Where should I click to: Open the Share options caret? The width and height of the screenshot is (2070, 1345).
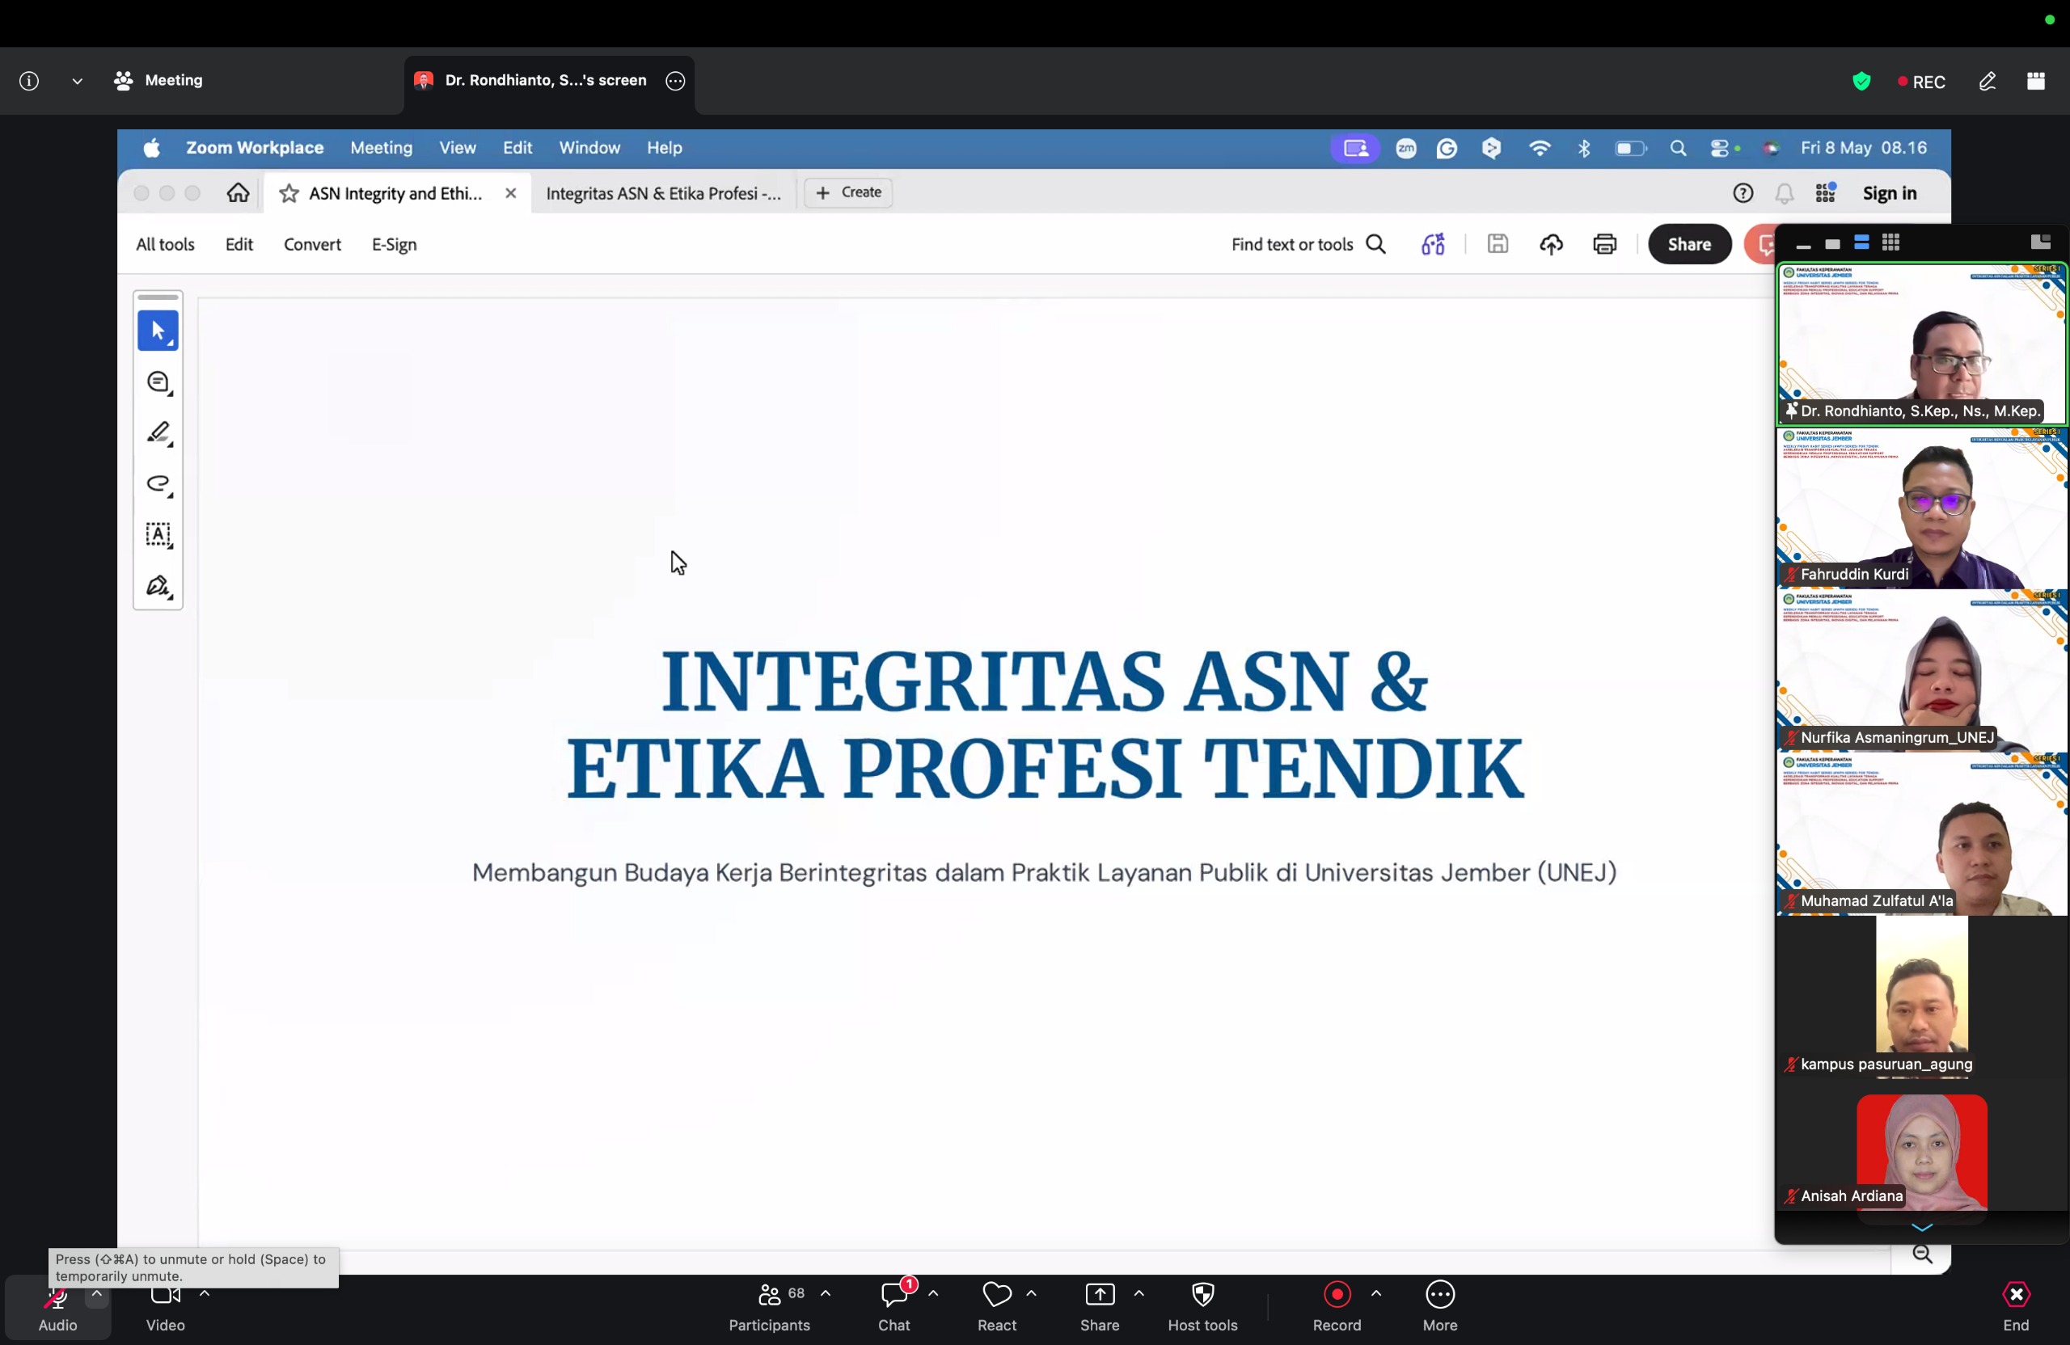(x=1139, y=1294)
